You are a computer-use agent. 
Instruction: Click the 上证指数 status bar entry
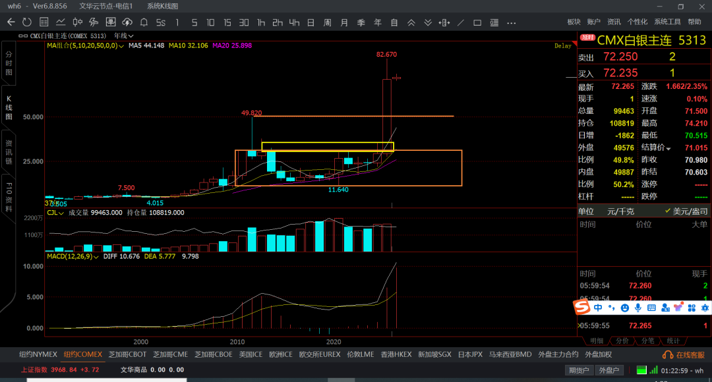click(60, 369)
